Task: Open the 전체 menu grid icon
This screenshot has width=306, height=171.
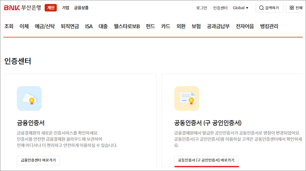Action: [x=292, y=8]
